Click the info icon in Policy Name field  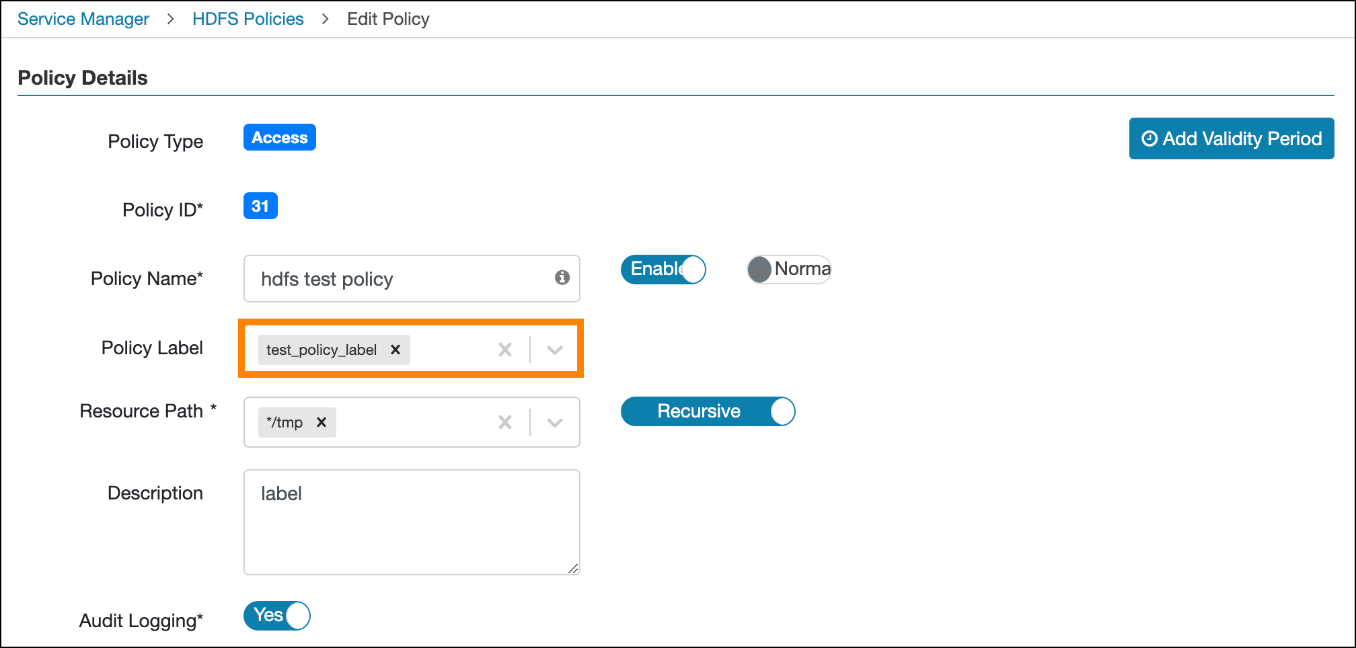coord(562,278)
